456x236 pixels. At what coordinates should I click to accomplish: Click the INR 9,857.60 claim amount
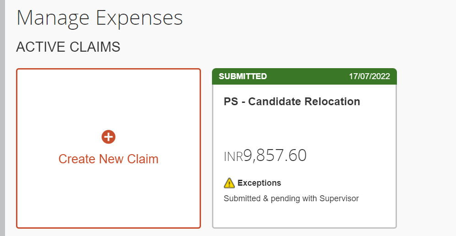pos(265,155)
